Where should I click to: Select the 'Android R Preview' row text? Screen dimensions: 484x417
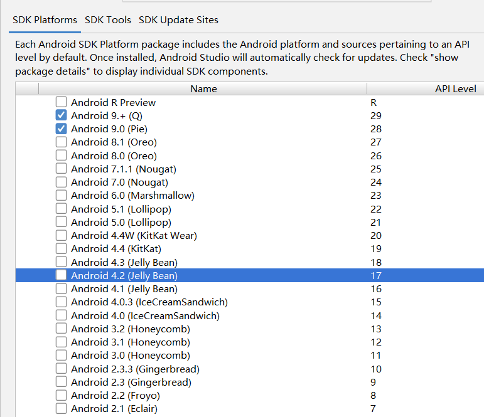[113, 102]
